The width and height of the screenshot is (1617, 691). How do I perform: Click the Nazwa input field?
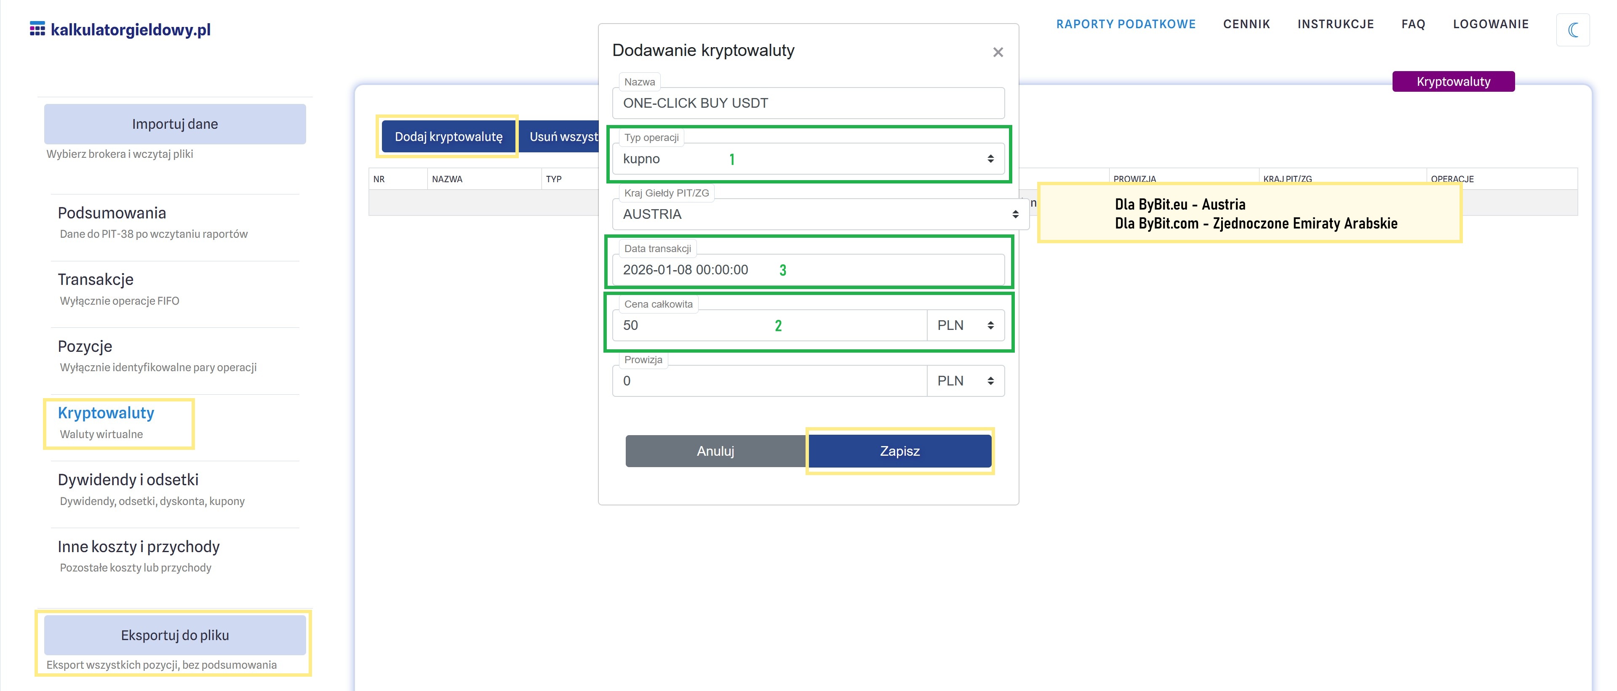pyautogui.click(x=808, y=104)
